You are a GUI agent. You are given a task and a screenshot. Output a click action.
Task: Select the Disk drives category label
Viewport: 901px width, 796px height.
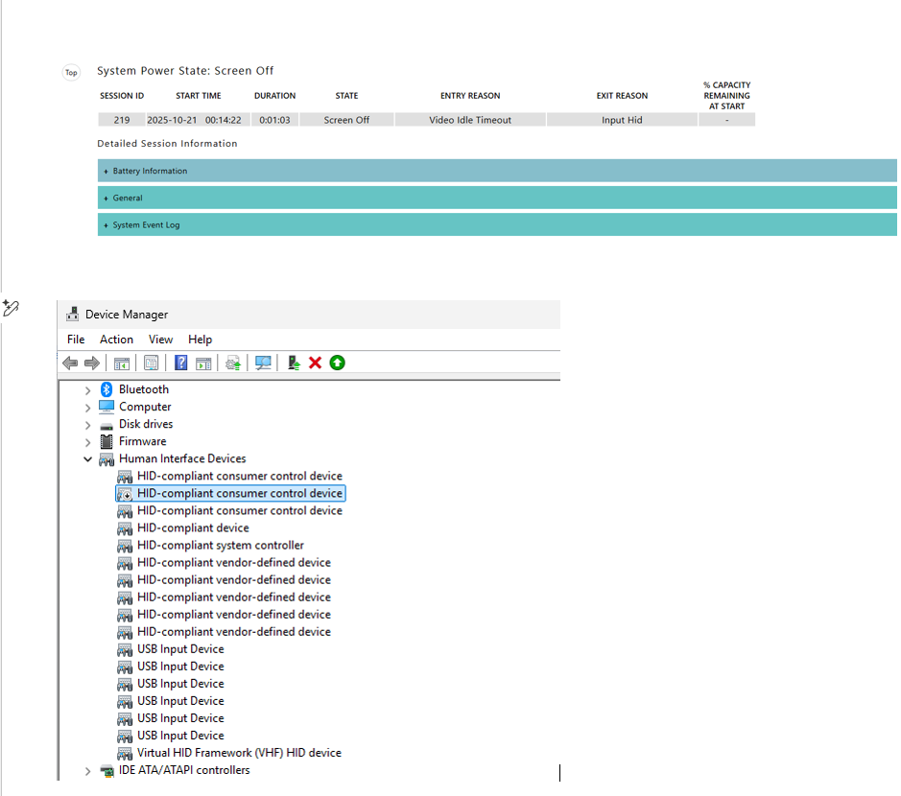pyautogui.click(x=146, y=424)
